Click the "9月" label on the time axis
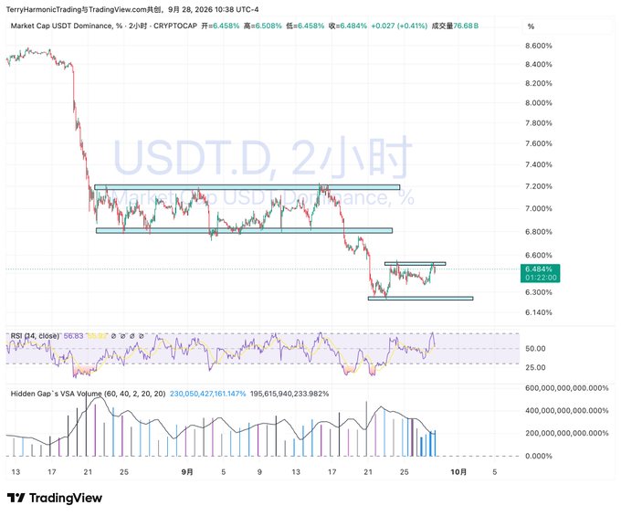 click(x=187, y=472)
